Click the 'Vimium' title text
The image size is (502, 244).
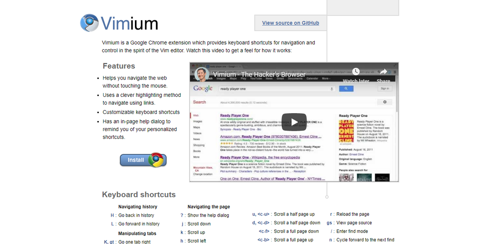129,23
